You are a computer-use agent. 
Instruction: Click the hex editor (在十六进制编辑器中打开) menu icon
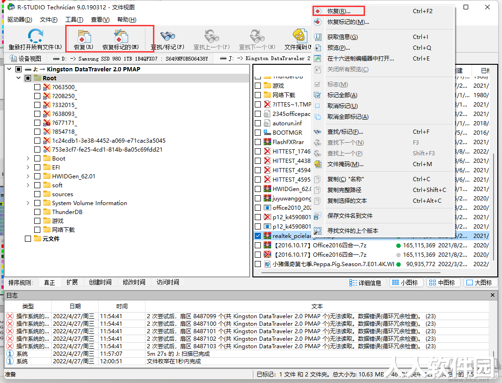point(318,59)
